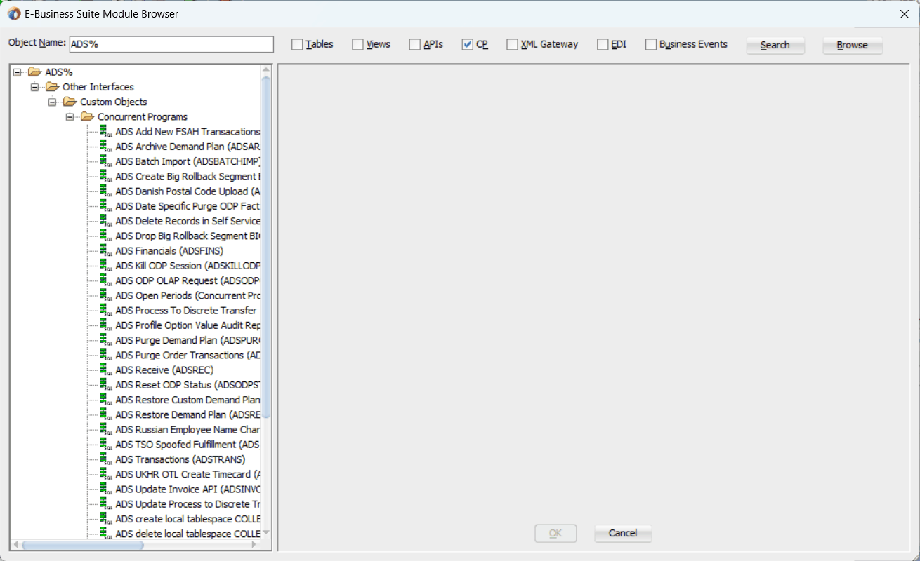Collapse the Custom Objects node

point(52,102)
